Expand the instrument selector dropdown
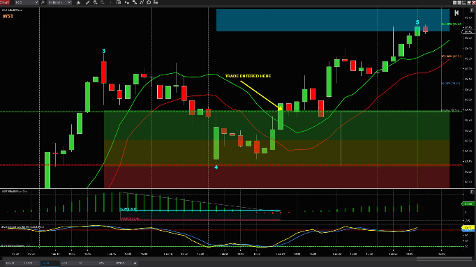The height and width of the screenshot is (267, 476). click(x=27, y=2)
